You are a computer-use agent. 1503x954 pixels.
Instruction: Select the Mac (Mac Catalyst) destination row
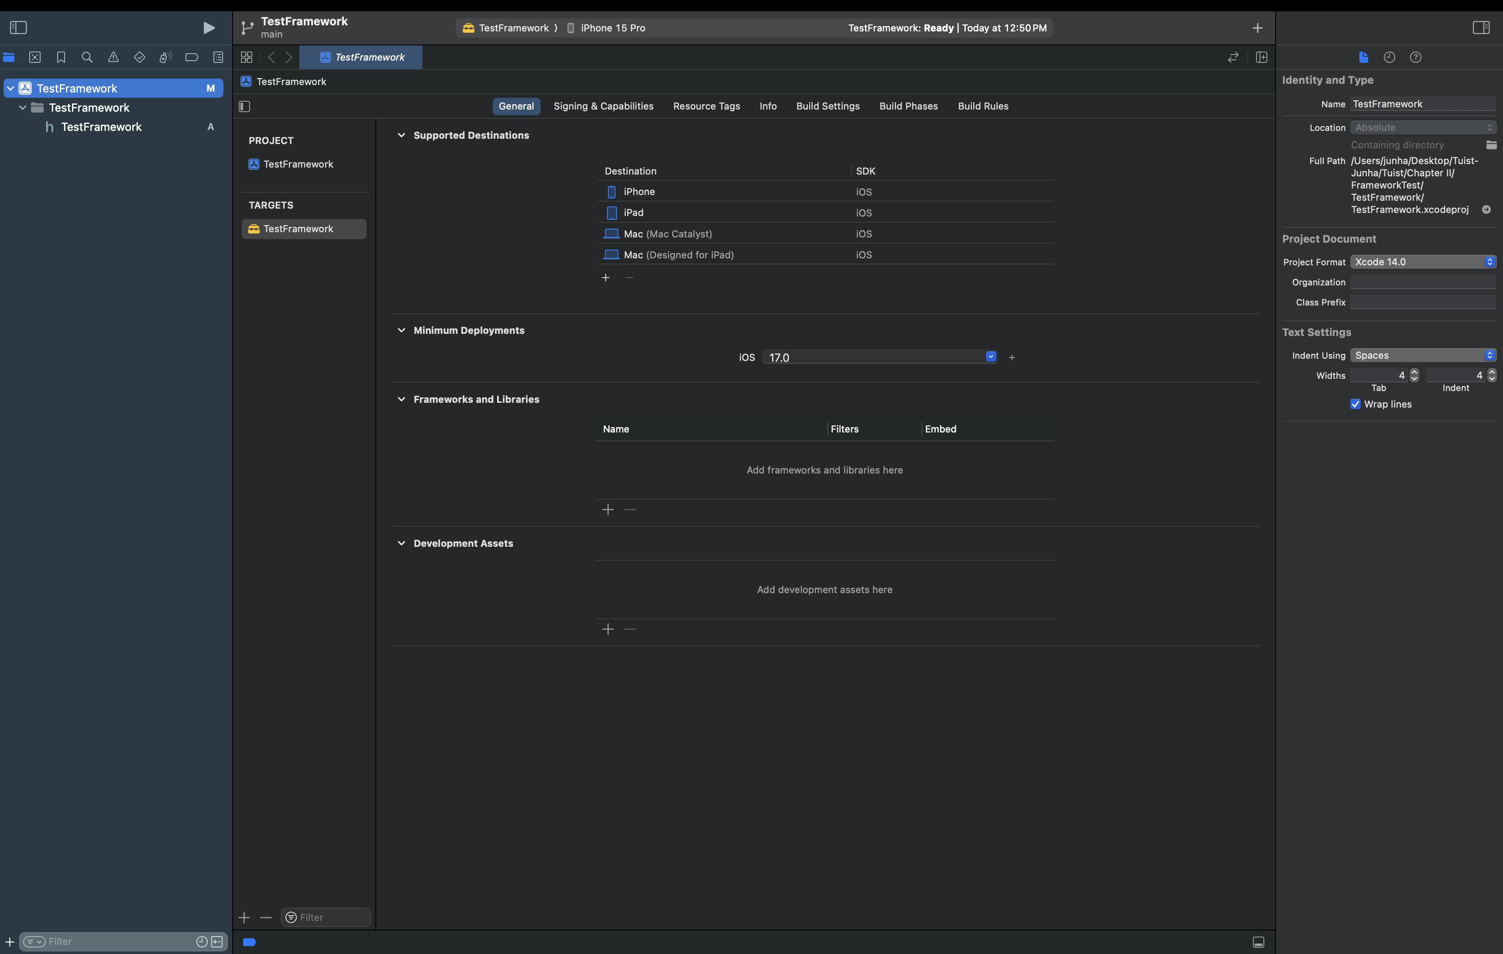pos(825,234)
